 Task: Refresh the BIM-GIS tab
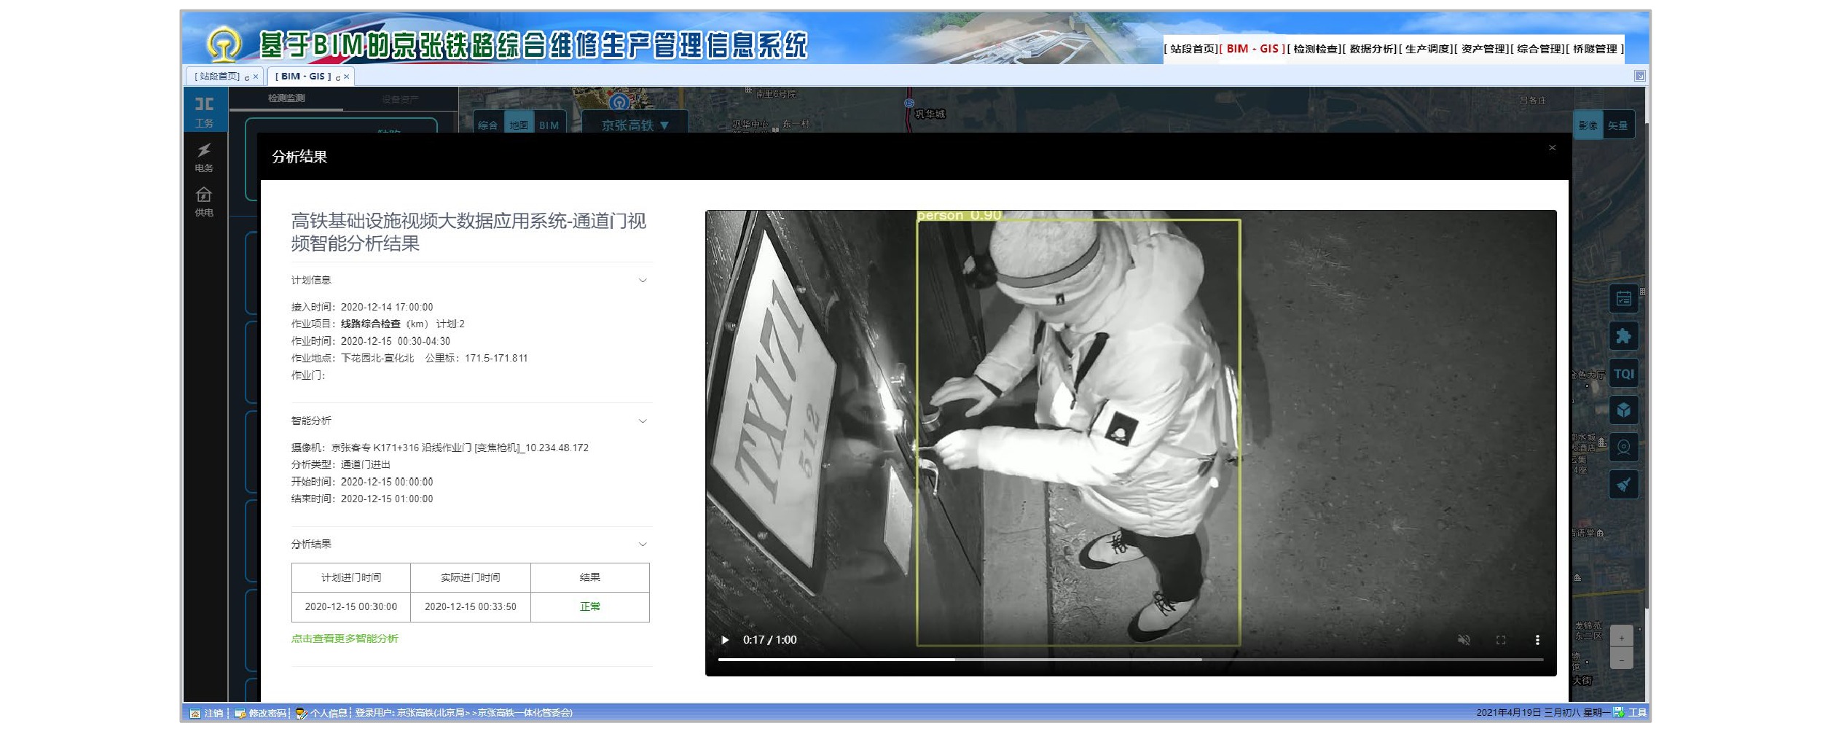point(338,77)
